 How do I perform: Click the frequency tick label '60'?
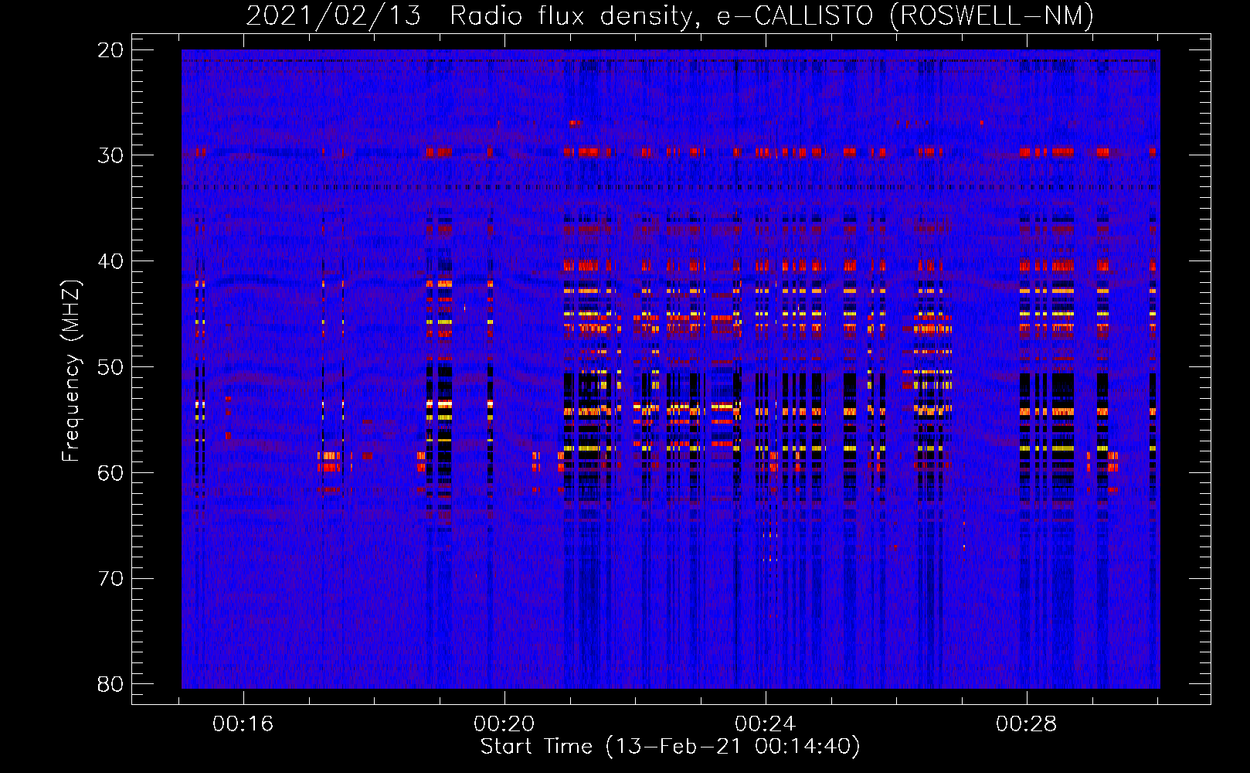pos(110,472)
